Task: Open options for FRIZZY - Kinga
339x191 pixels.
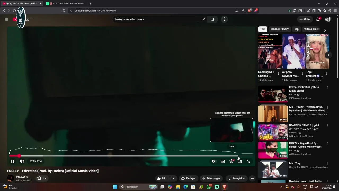Action: point(328,144)
